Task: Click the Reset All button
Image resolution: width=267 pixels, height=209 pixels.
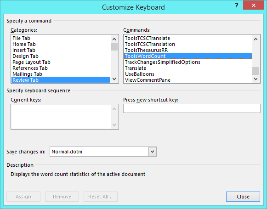Action: 101,197
